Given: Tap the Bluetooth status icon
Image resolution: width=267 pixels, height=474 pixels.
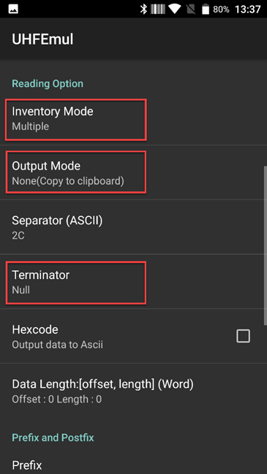Looking at the screenshot, I should pos(143,9).
